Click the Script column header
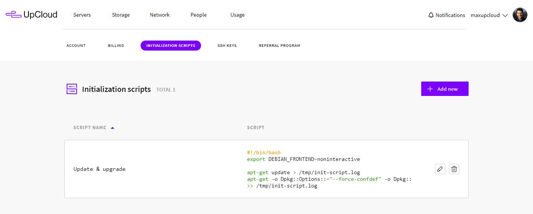Screen dimensions: 533x214 (255, 128)
